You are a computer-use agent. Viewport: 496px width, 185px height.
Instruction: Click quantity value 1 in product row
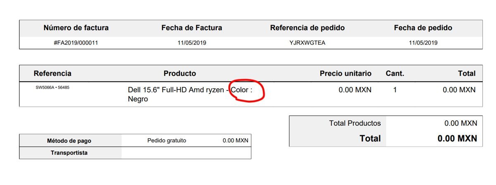(395, 90)
